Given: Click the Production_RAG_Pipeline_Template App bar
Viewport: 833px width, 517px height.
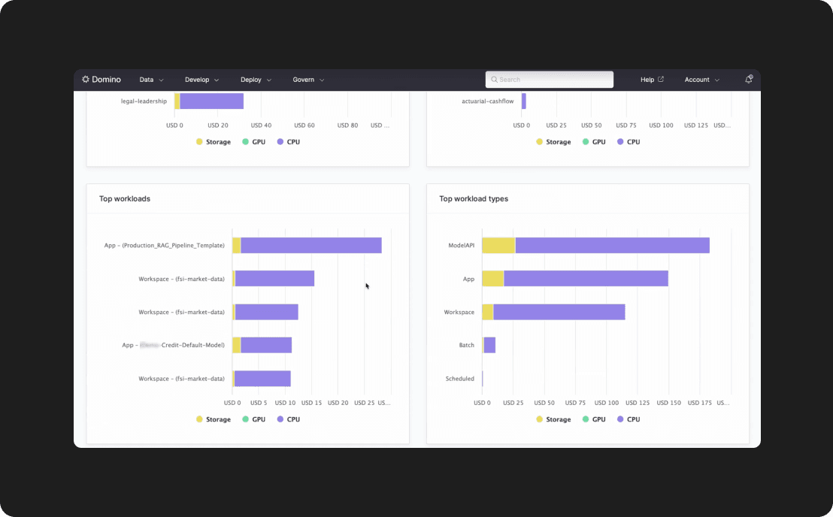Looking at the screenshot, I should [x=310, y=246].
